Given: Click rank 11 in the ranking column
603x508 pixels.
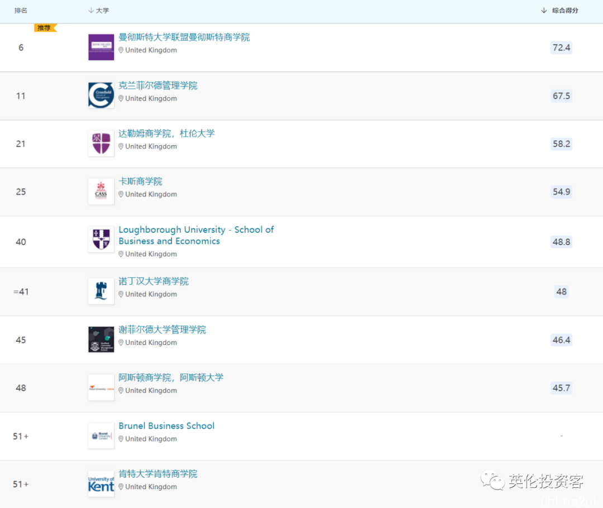Looking at the screenshot, I should coord(21,96).
